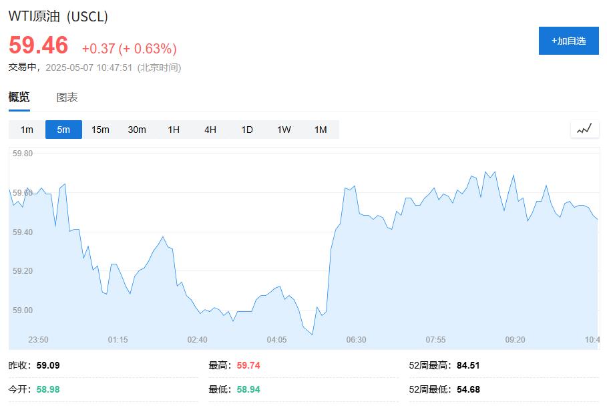Image resolution: width=607 pixels, height=410 pixels.
Task: Select the 30m timeframe
Action: (136, 130)
